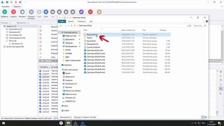The image size is (224, 126).
Task: Select the Настройки tab above the log
Action: click(44, 67)
